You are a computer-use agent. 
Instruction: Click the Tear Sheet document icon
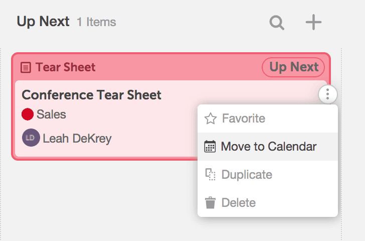(26, 67)
